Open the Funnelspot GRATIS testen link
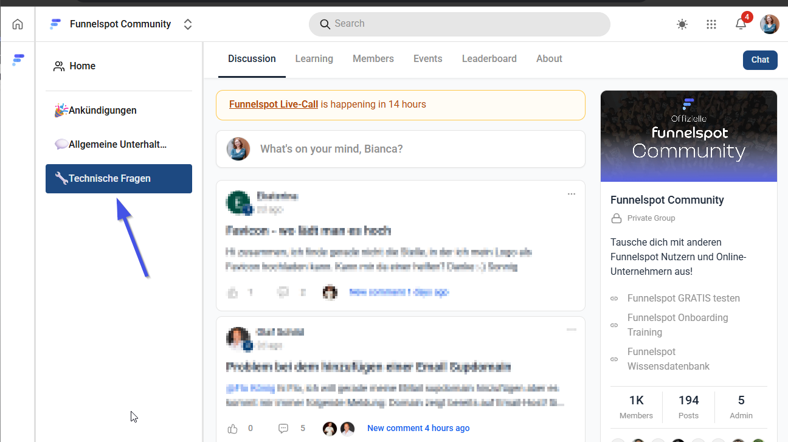Screen dimensions: 788x442 pyautogui.click(x=683, y=299)
